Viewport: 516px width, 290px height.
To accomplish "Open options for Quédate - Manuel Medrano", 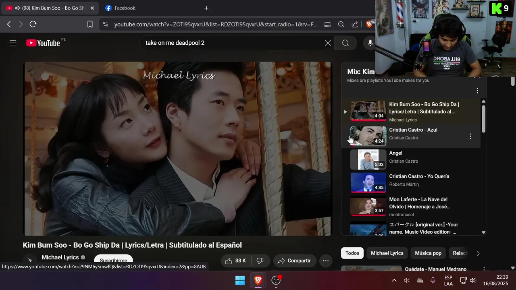I will (x=484, y=269).
